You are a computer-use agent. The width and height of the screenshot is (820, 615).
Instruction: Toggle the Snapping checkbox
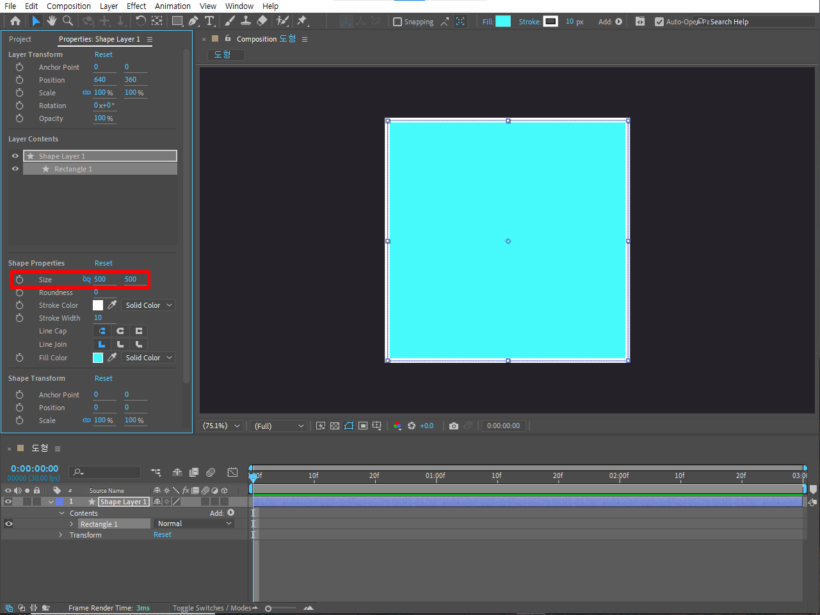(x=398, y=22)
